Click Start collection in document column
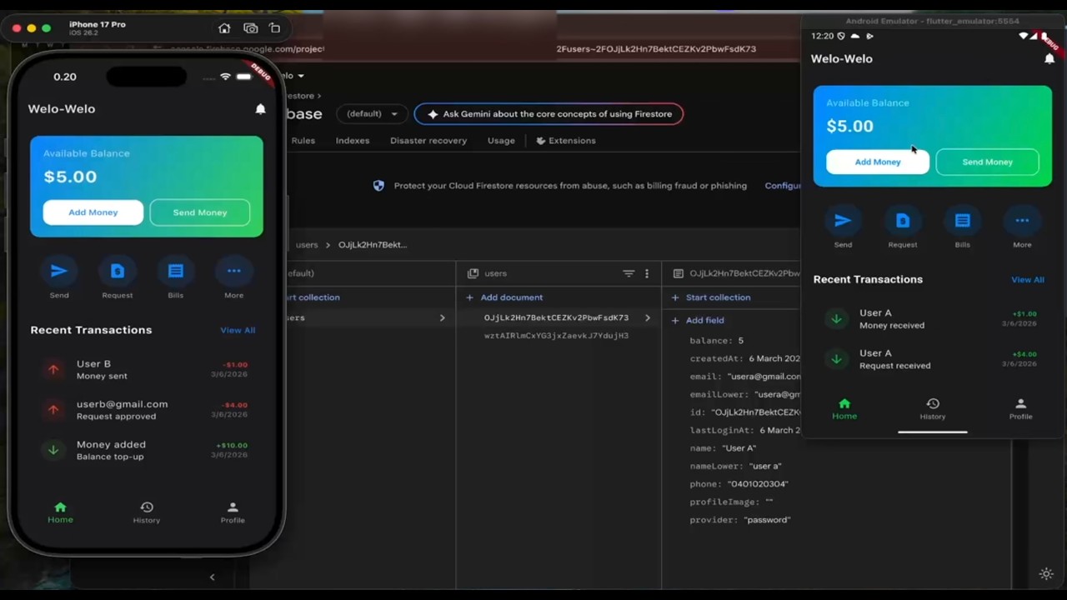1067x600 pixels. (x=710, y=297)
